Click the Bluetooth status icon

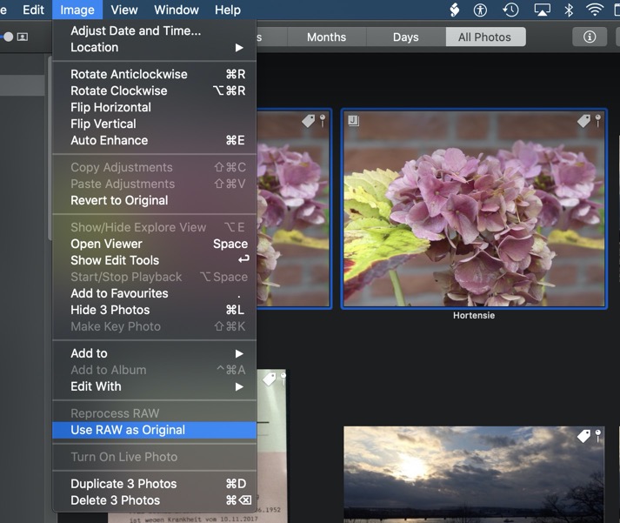point(569,10)
